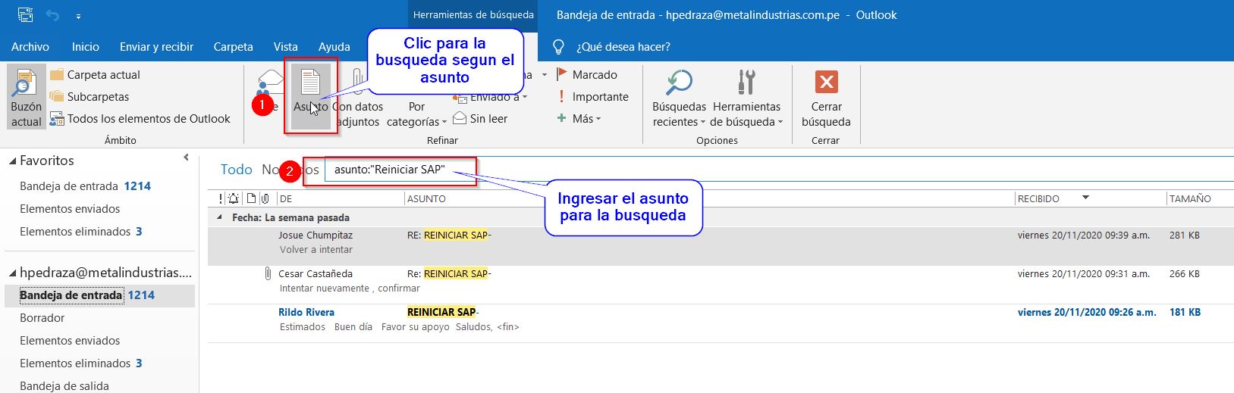This screenshot has height=393, width=1234.
Task: Filter results by Marcado flag
Action: tap(587, 75)
